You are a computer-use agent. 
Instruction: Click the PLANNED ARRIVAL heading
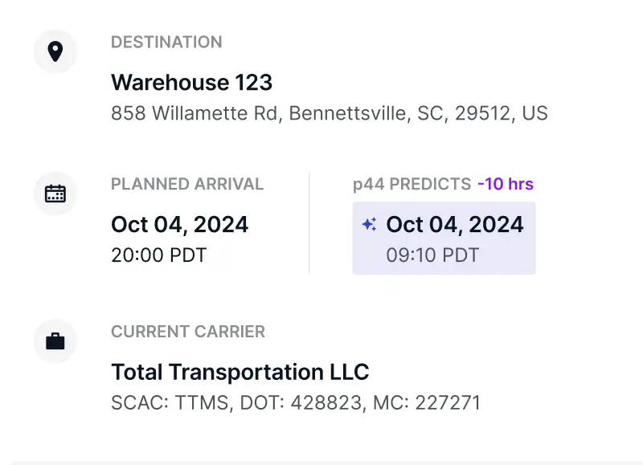click(187, 184)
